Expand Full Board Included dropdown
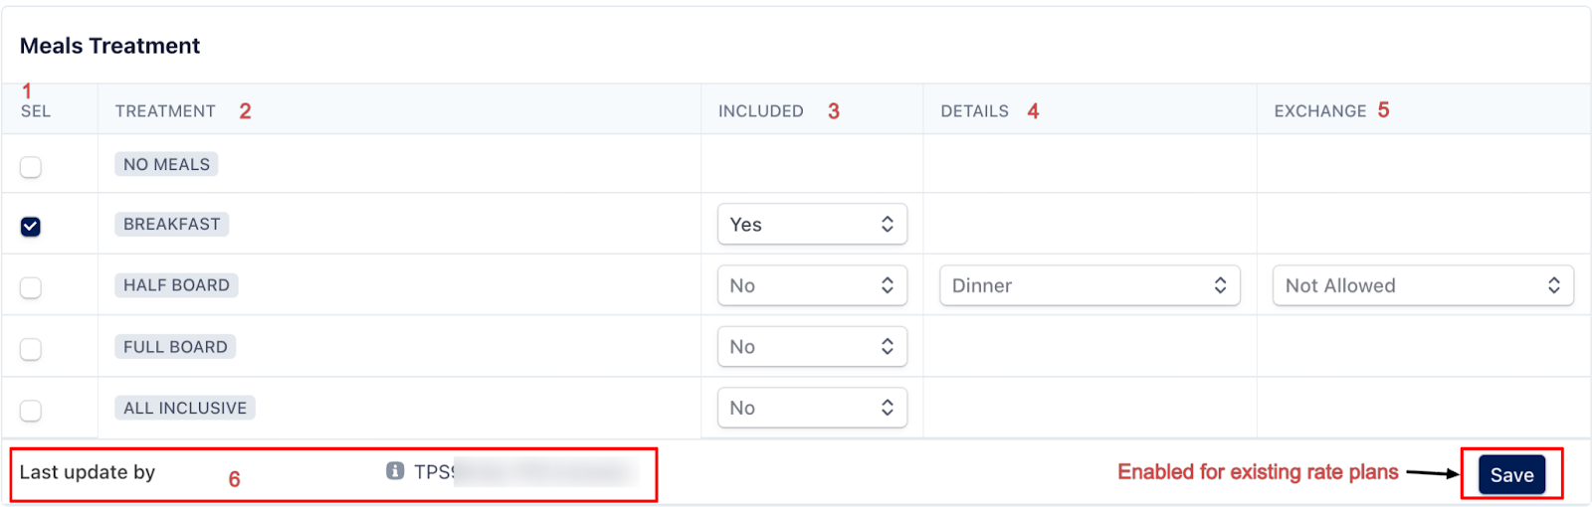Image resolution: width=1592 pixels, height=507 pixels. (812, 347)
